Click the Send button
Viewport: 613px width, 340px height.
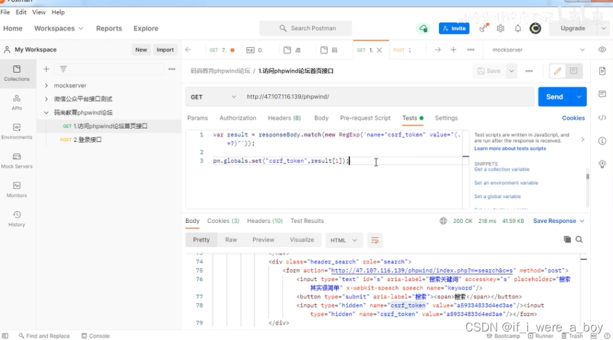coord(554,97)
